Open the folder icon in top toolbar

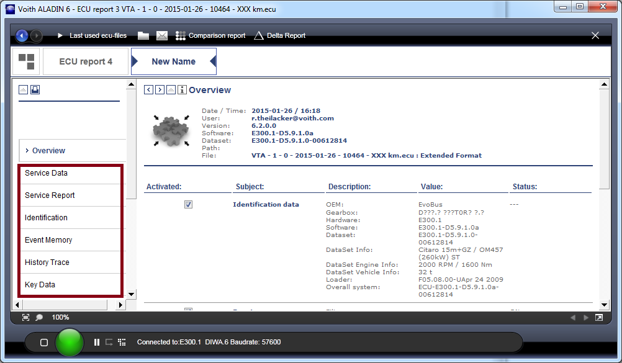[x=143, y=36]
